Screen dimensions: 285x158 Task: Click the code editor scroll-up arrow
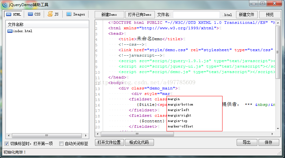278,23
